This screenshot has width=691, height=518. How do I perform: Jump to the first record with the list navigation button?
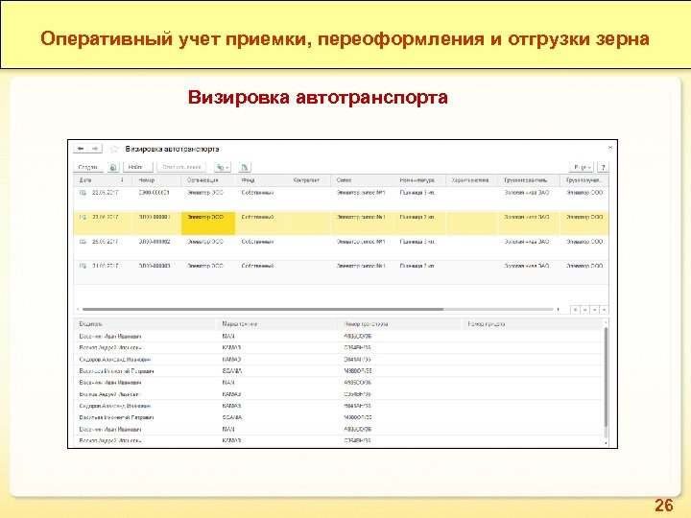575,310
